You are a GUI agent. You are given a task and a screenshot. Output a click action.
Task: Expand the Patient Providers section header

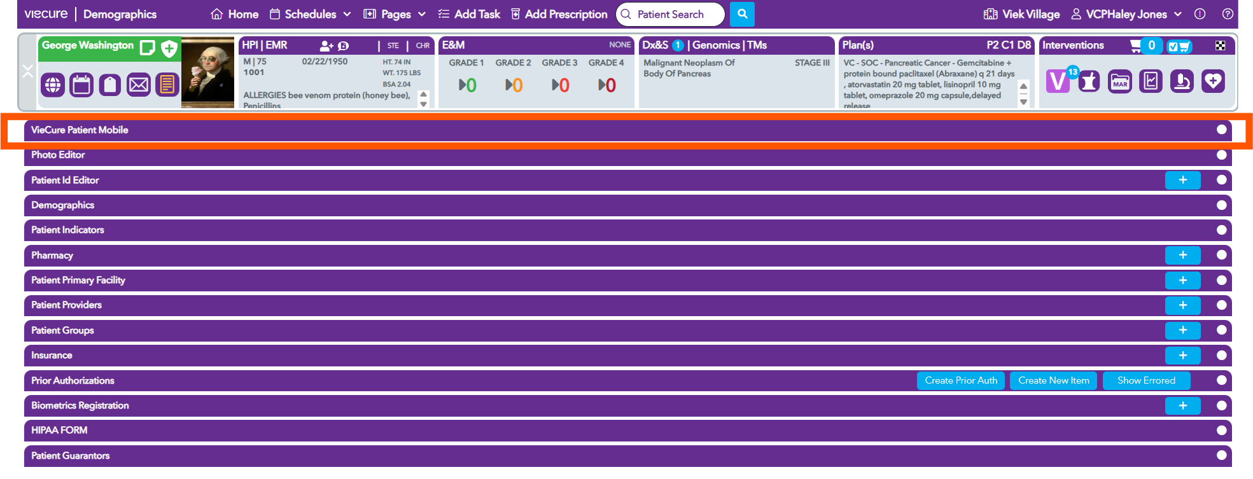tap(627, 305)
